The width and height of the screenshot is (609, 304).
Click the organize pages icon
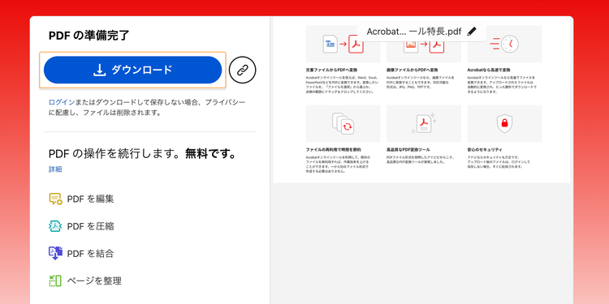tap(55, 280)
